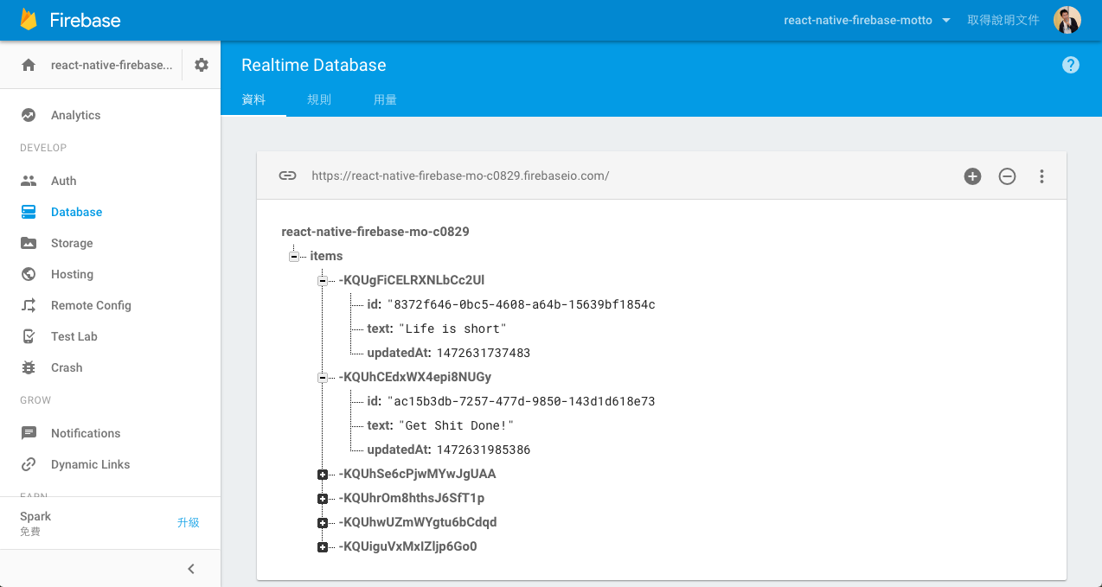Expand the -KQUhSe6cPjwMYwJgUAA node
The height and width of the screenshot is (587, 1102).
(x=323, y=475)
